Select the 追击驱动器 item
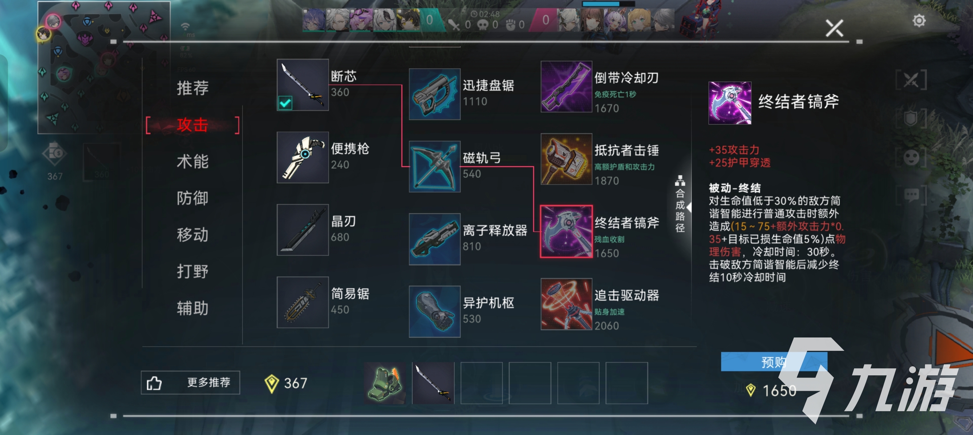This screenshot has height=435, width=973. (566, 304)
